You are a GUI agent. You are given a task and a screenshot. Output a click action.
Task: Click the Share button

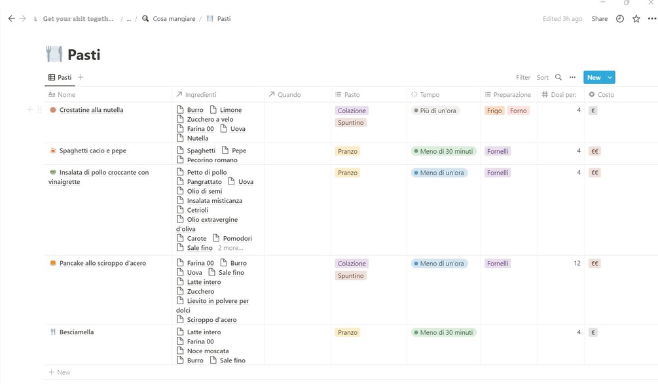(x=599, y=18)
